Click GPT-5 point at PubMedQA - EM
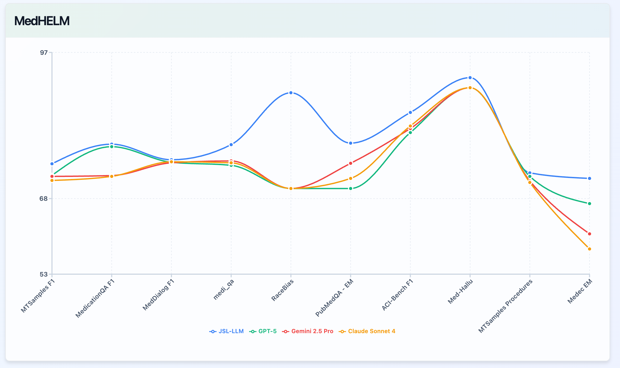This screenshot has height=368, width=620. pyautogui.click(x=351, y=188)
